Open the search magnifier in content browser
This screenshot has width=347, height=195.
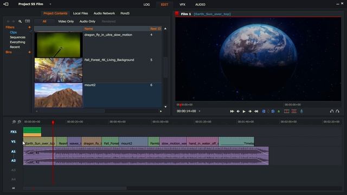pyautogui.click(x=20, y=21)
